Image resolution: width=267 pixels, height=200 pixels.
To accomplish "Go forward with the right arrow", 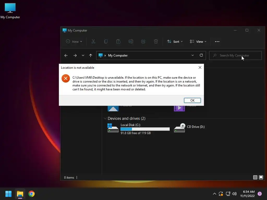I will [x=75, y=55].
